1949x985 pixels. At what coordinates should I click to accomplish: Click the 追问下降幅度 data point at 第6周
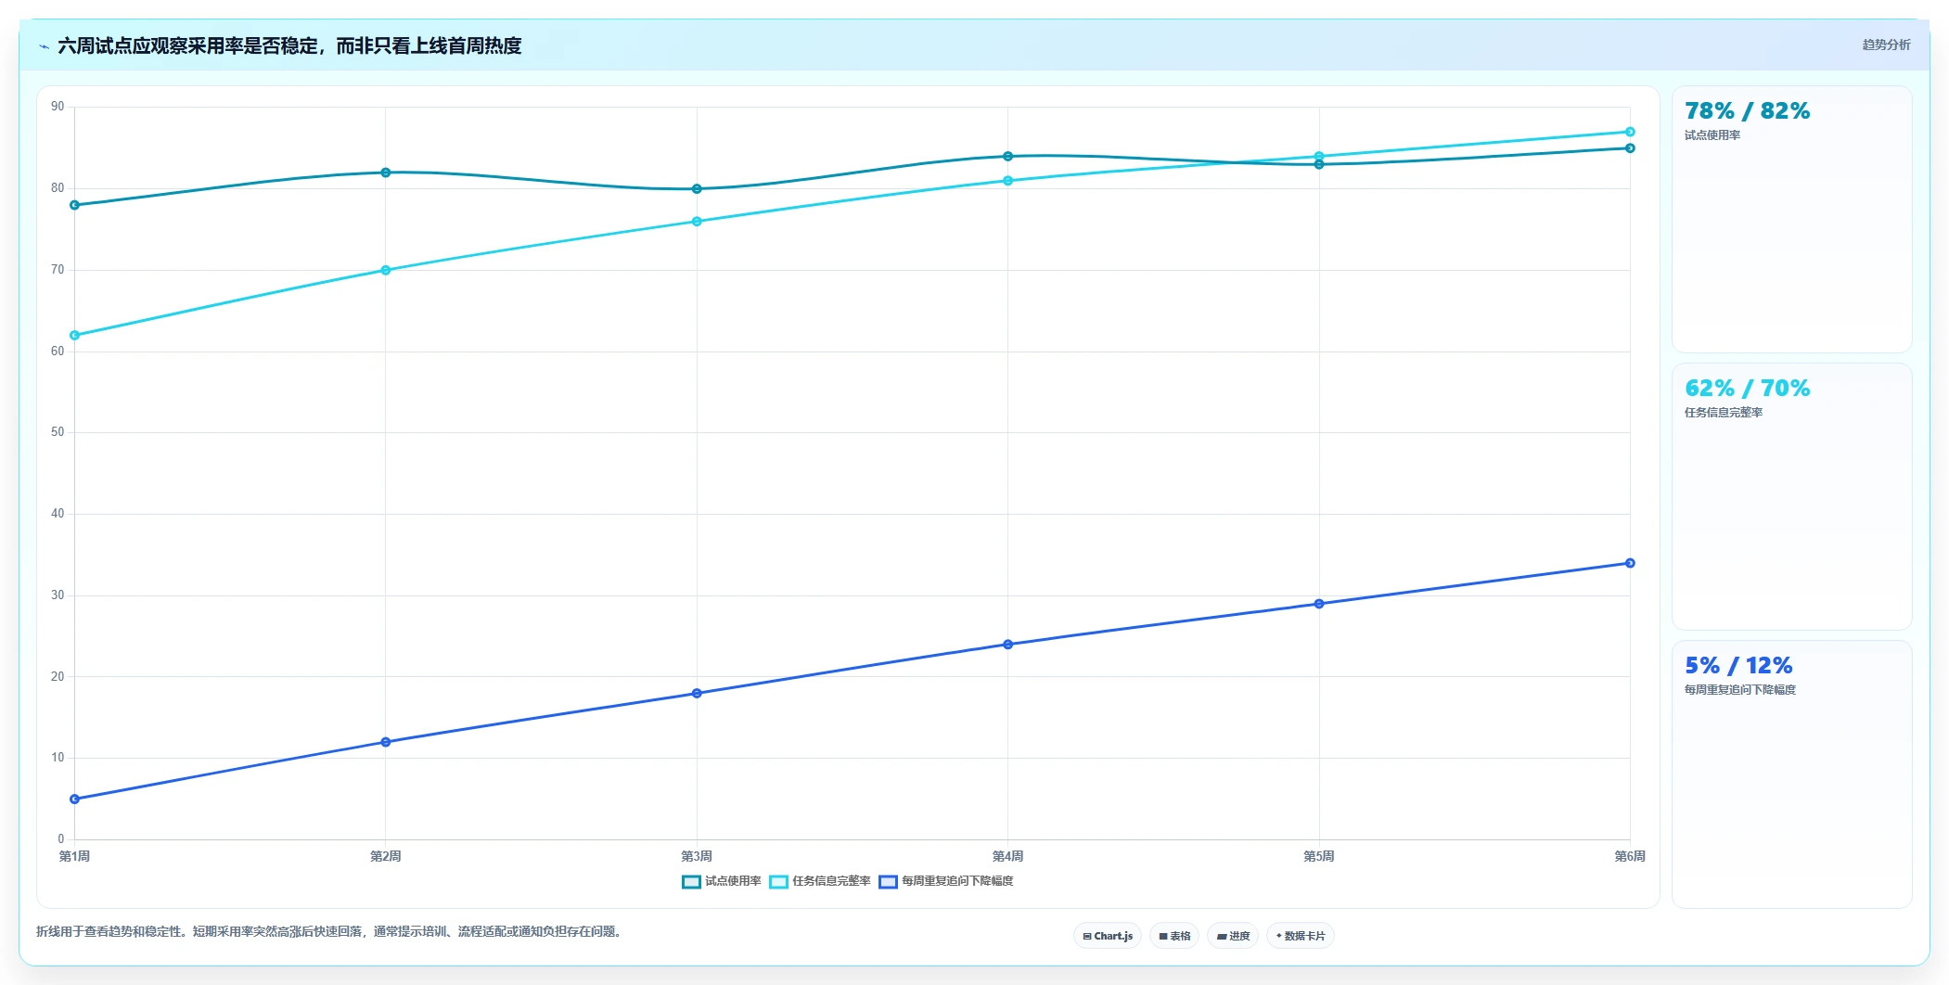click(x=1630, y=563)
